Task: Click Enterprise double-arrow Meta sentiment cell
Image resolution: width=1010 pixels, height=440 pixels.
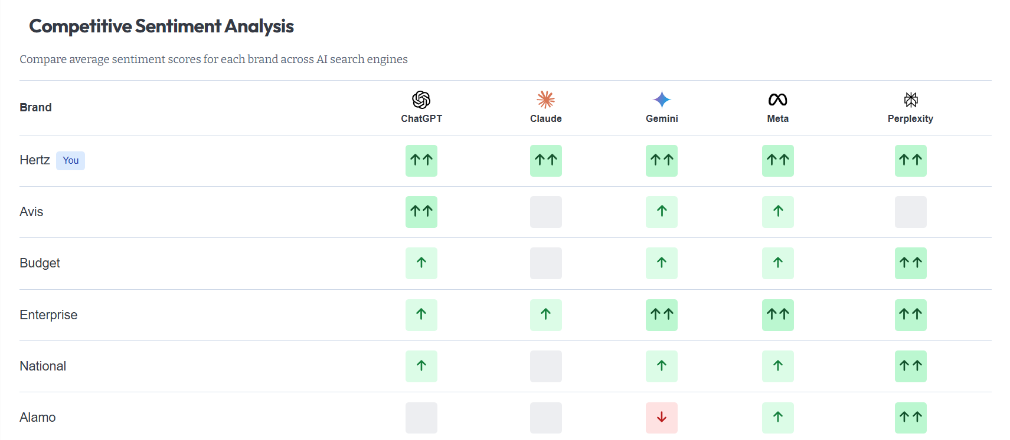Action: click(x=777, y=315)
